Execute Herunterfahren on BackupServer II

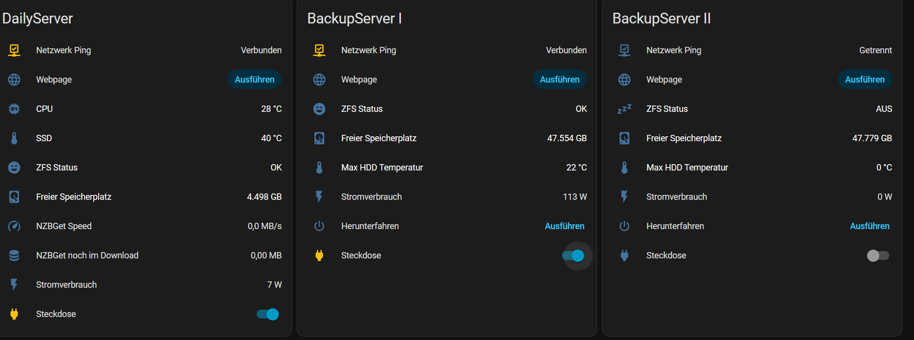(x=870, y=226)
